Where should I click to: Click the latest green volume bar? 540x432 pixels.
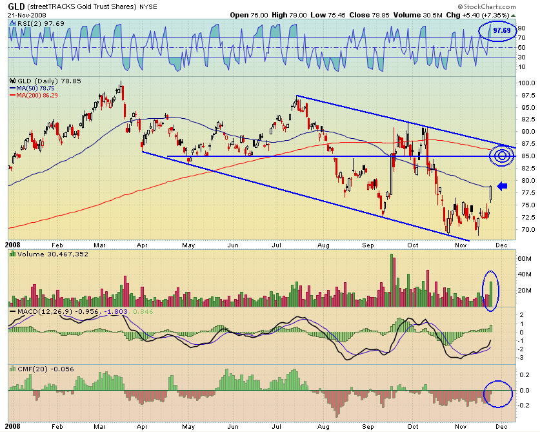491,294
